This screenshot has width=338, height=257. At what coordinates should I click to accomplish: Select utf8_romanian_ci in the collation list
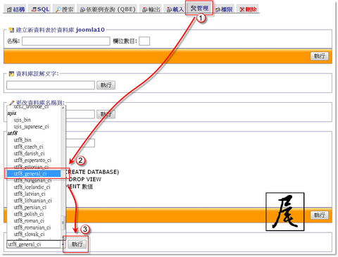click(x=34, y=227)
